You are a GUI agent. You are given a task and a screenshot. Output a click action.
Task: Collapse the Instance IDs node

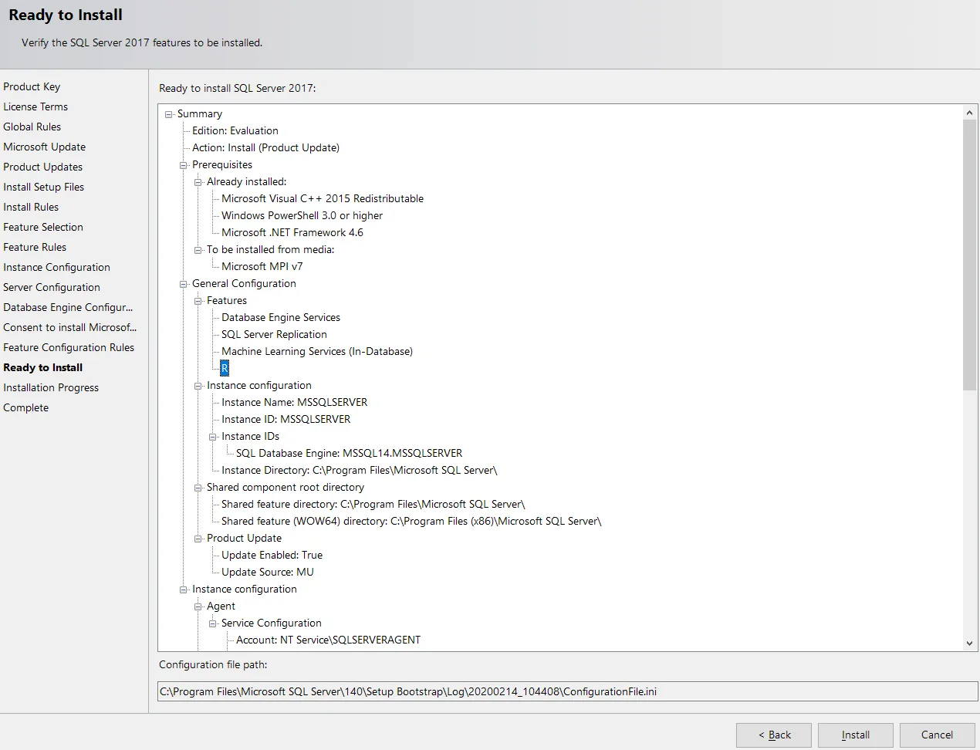point(213,437)
